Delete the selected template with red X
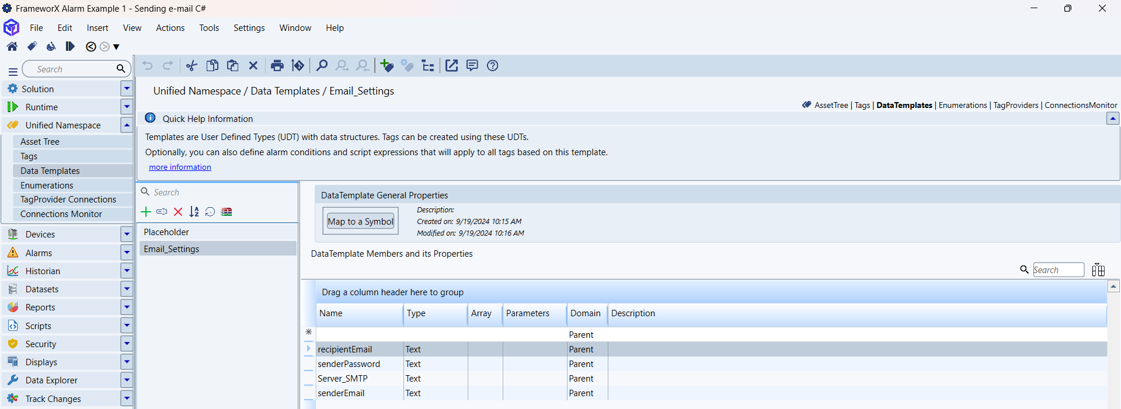The width and height of the screenshot is (1121, 409). click(178, 212)
